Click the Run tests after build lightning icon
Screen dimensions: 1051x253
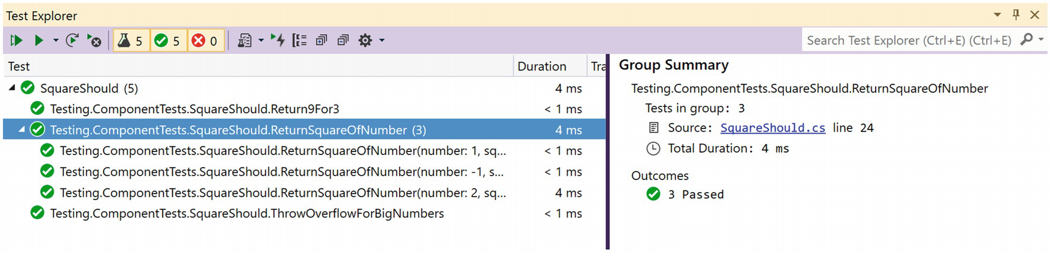tap(278, 41)
